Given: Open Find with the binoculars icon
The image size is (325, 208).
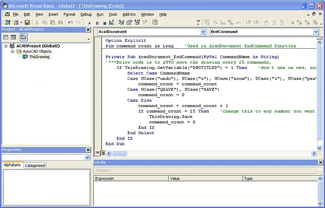Looking at the screenshot, I should pyautogui.click(x=60, y=22).
